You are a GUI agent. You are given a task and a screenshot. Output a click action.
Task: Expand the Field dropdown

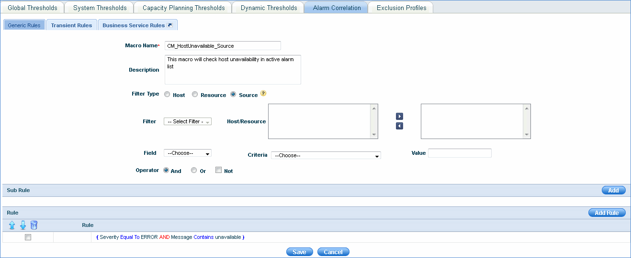click(188, 153)
